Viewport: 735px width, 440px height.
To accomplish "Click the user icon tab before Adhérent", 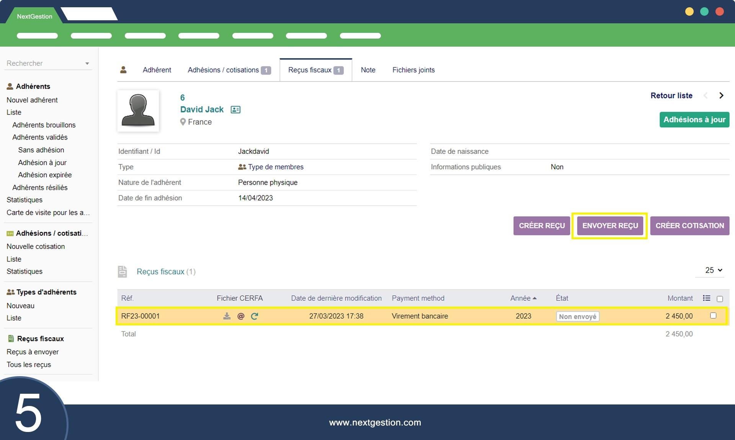I will coord(123,70).
